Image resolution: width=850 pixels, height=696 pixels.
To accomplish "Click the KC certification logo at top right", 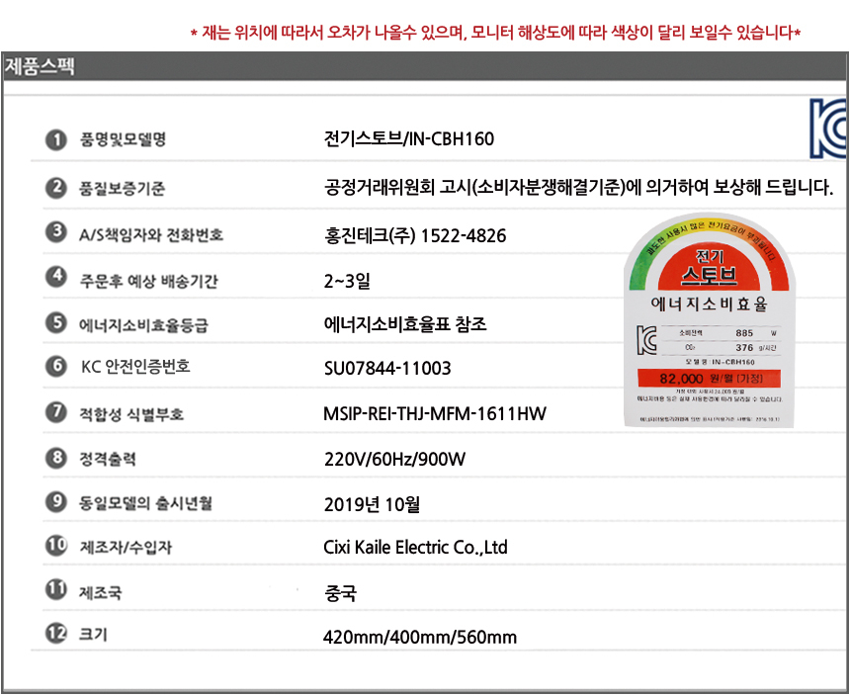I will [x=828, y=129].
